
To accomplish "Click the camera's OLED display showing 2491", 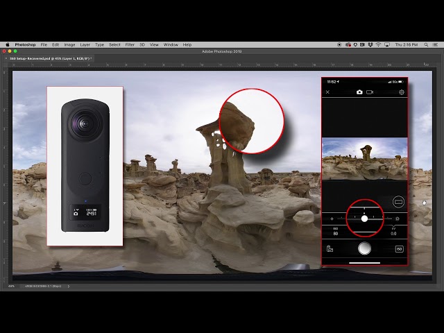I will click(85, 212).
